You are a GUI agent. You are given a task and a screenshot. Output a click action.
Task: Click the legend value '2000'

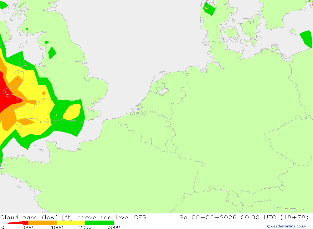tap(85, 227)
